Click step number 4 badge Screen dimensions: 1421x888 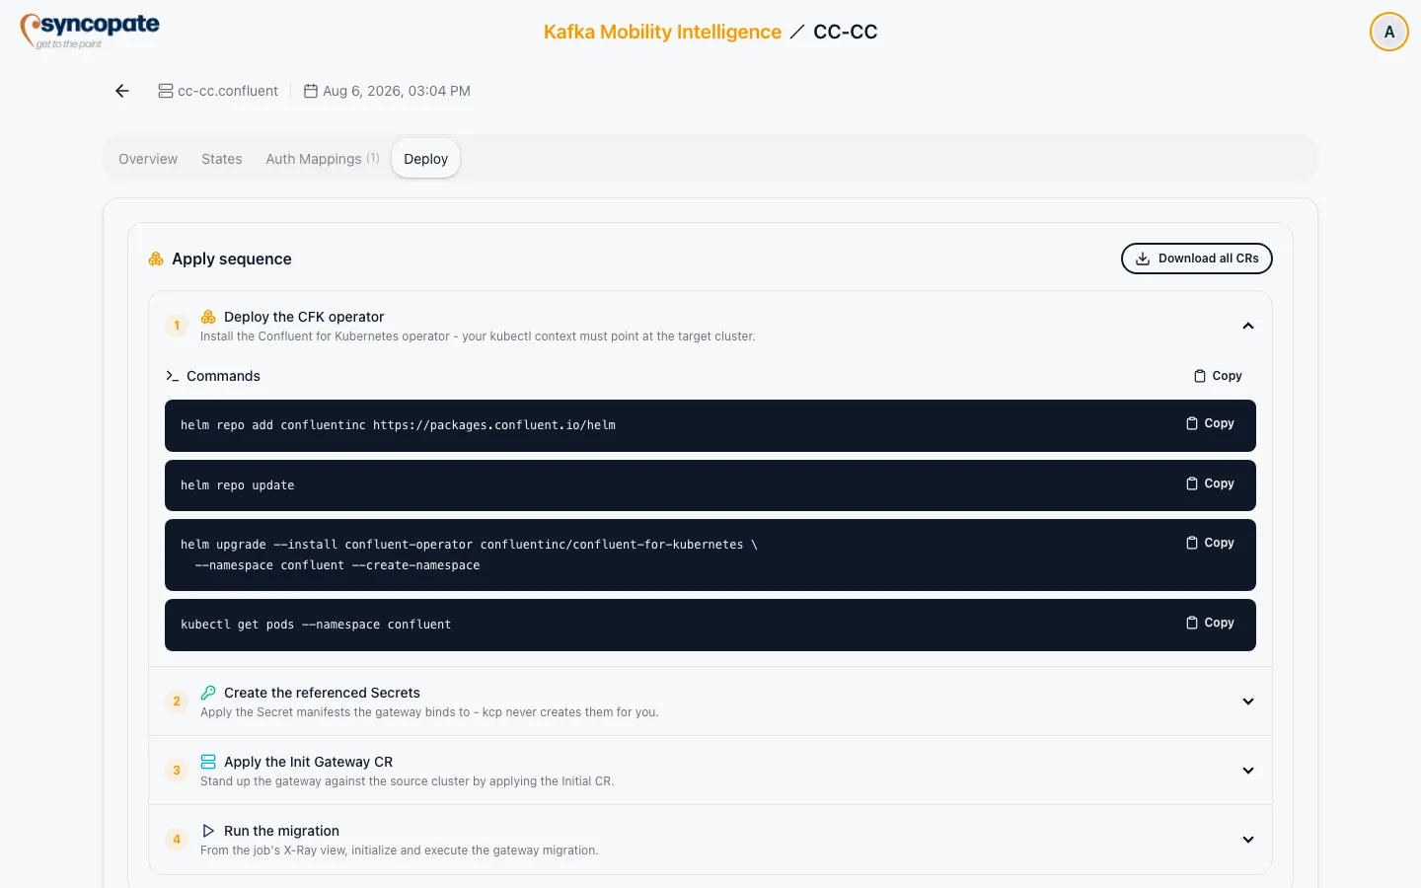pyautogui.click(x=177, y=840)
